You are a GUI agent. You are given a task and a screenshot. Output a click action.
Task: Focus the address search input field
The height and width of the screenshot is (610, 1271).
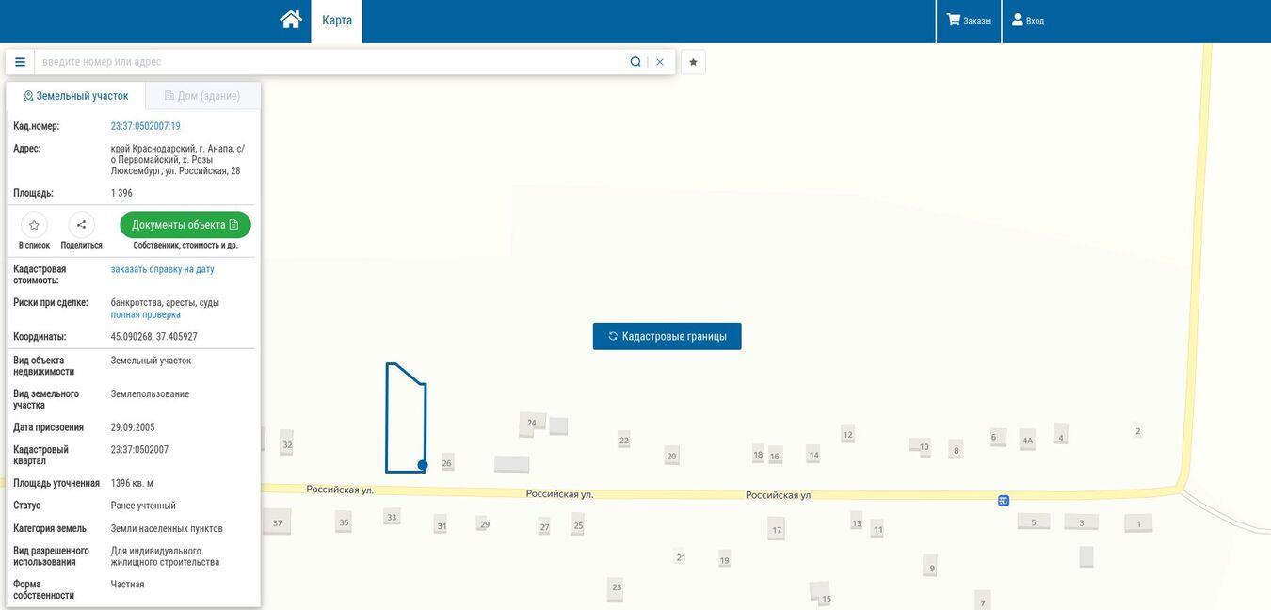[x=330, y=62]
